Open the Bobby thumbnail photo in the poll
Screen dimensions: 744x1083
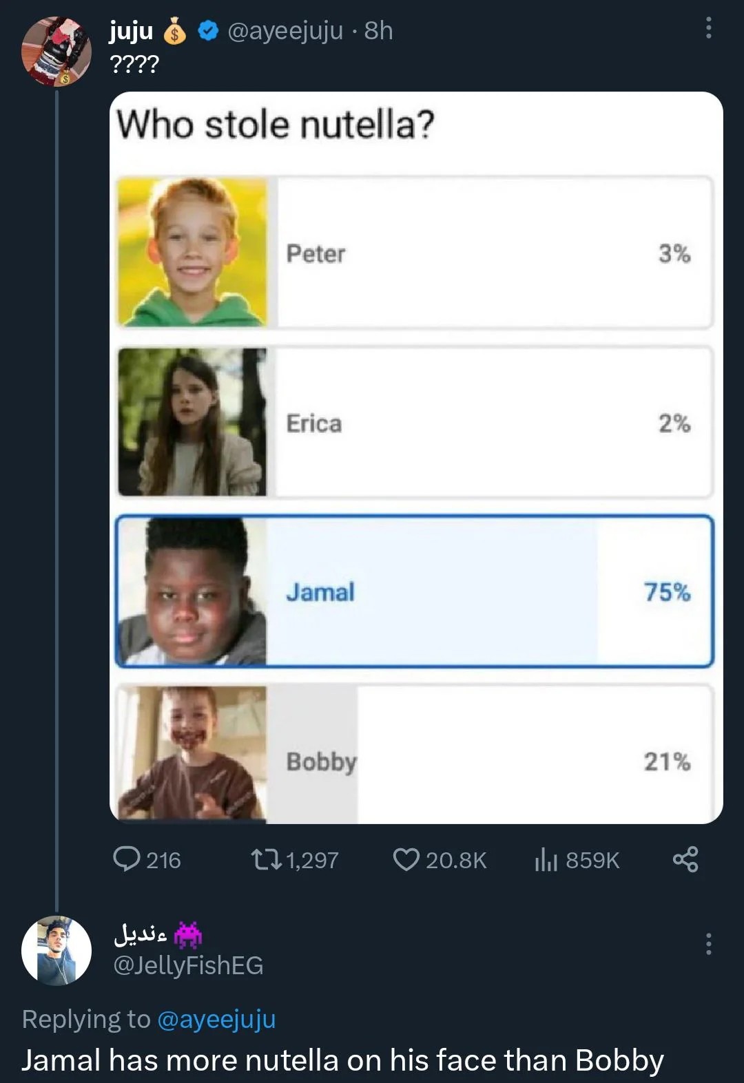[x=192, y=753]
